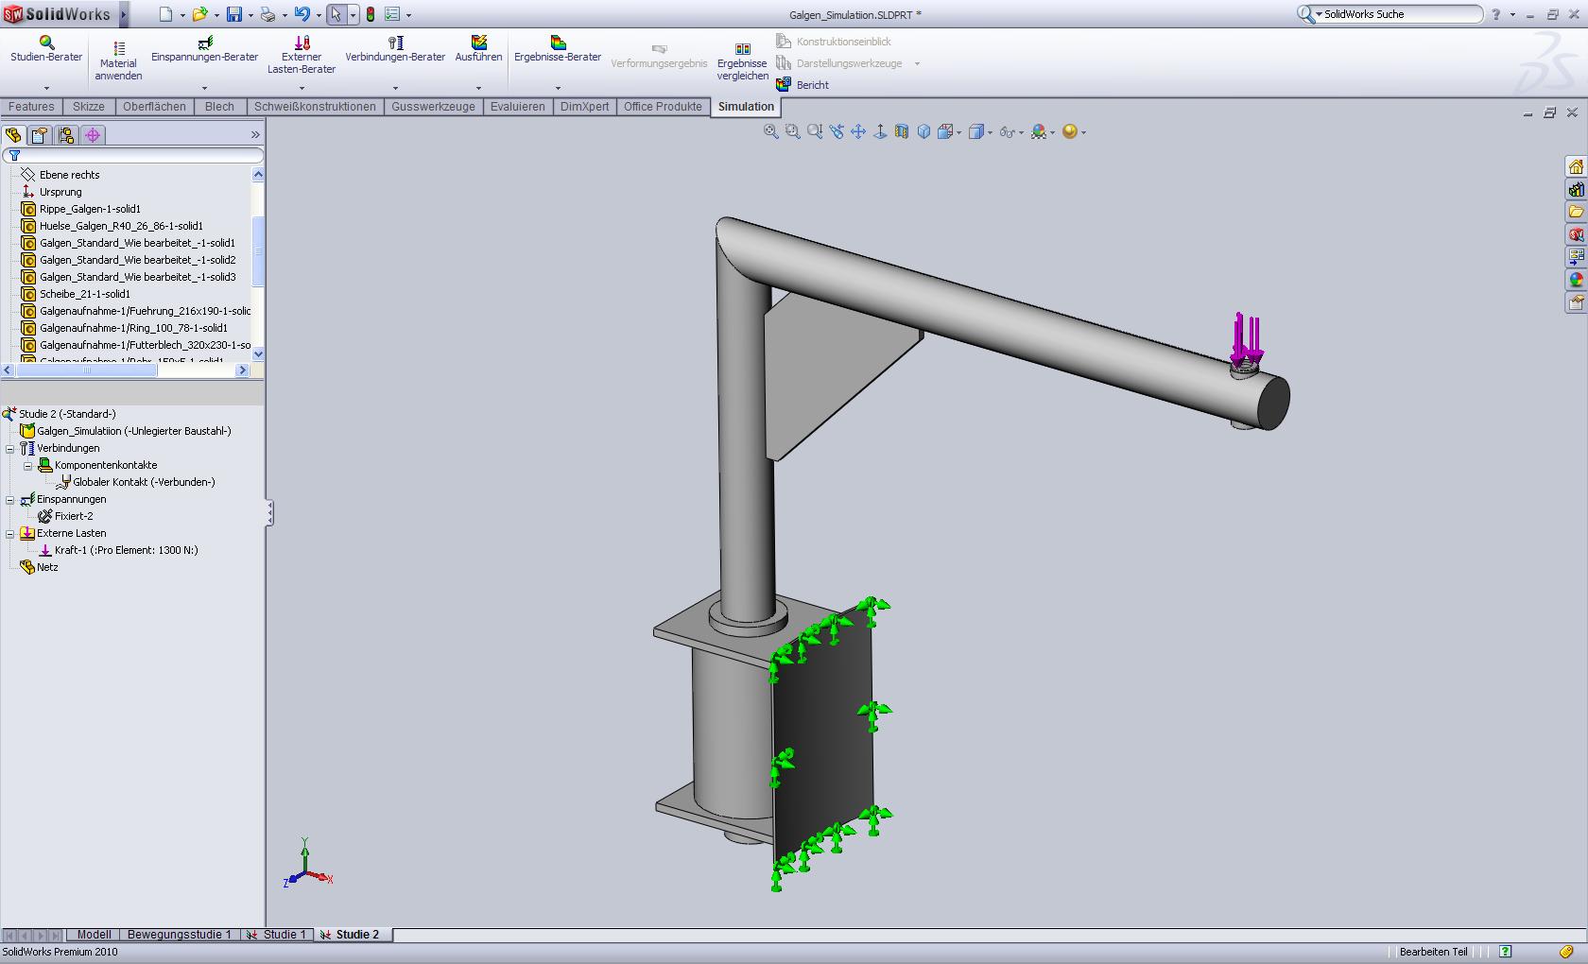The image size is (1588, 964).
Task: Select the PropertyManager tab icon
Action: point(40,135)
